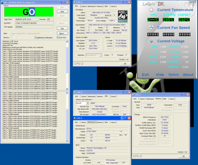
Task: Open the Priority dropdown in ORTHOS
Action: click(x=16, y=38)
